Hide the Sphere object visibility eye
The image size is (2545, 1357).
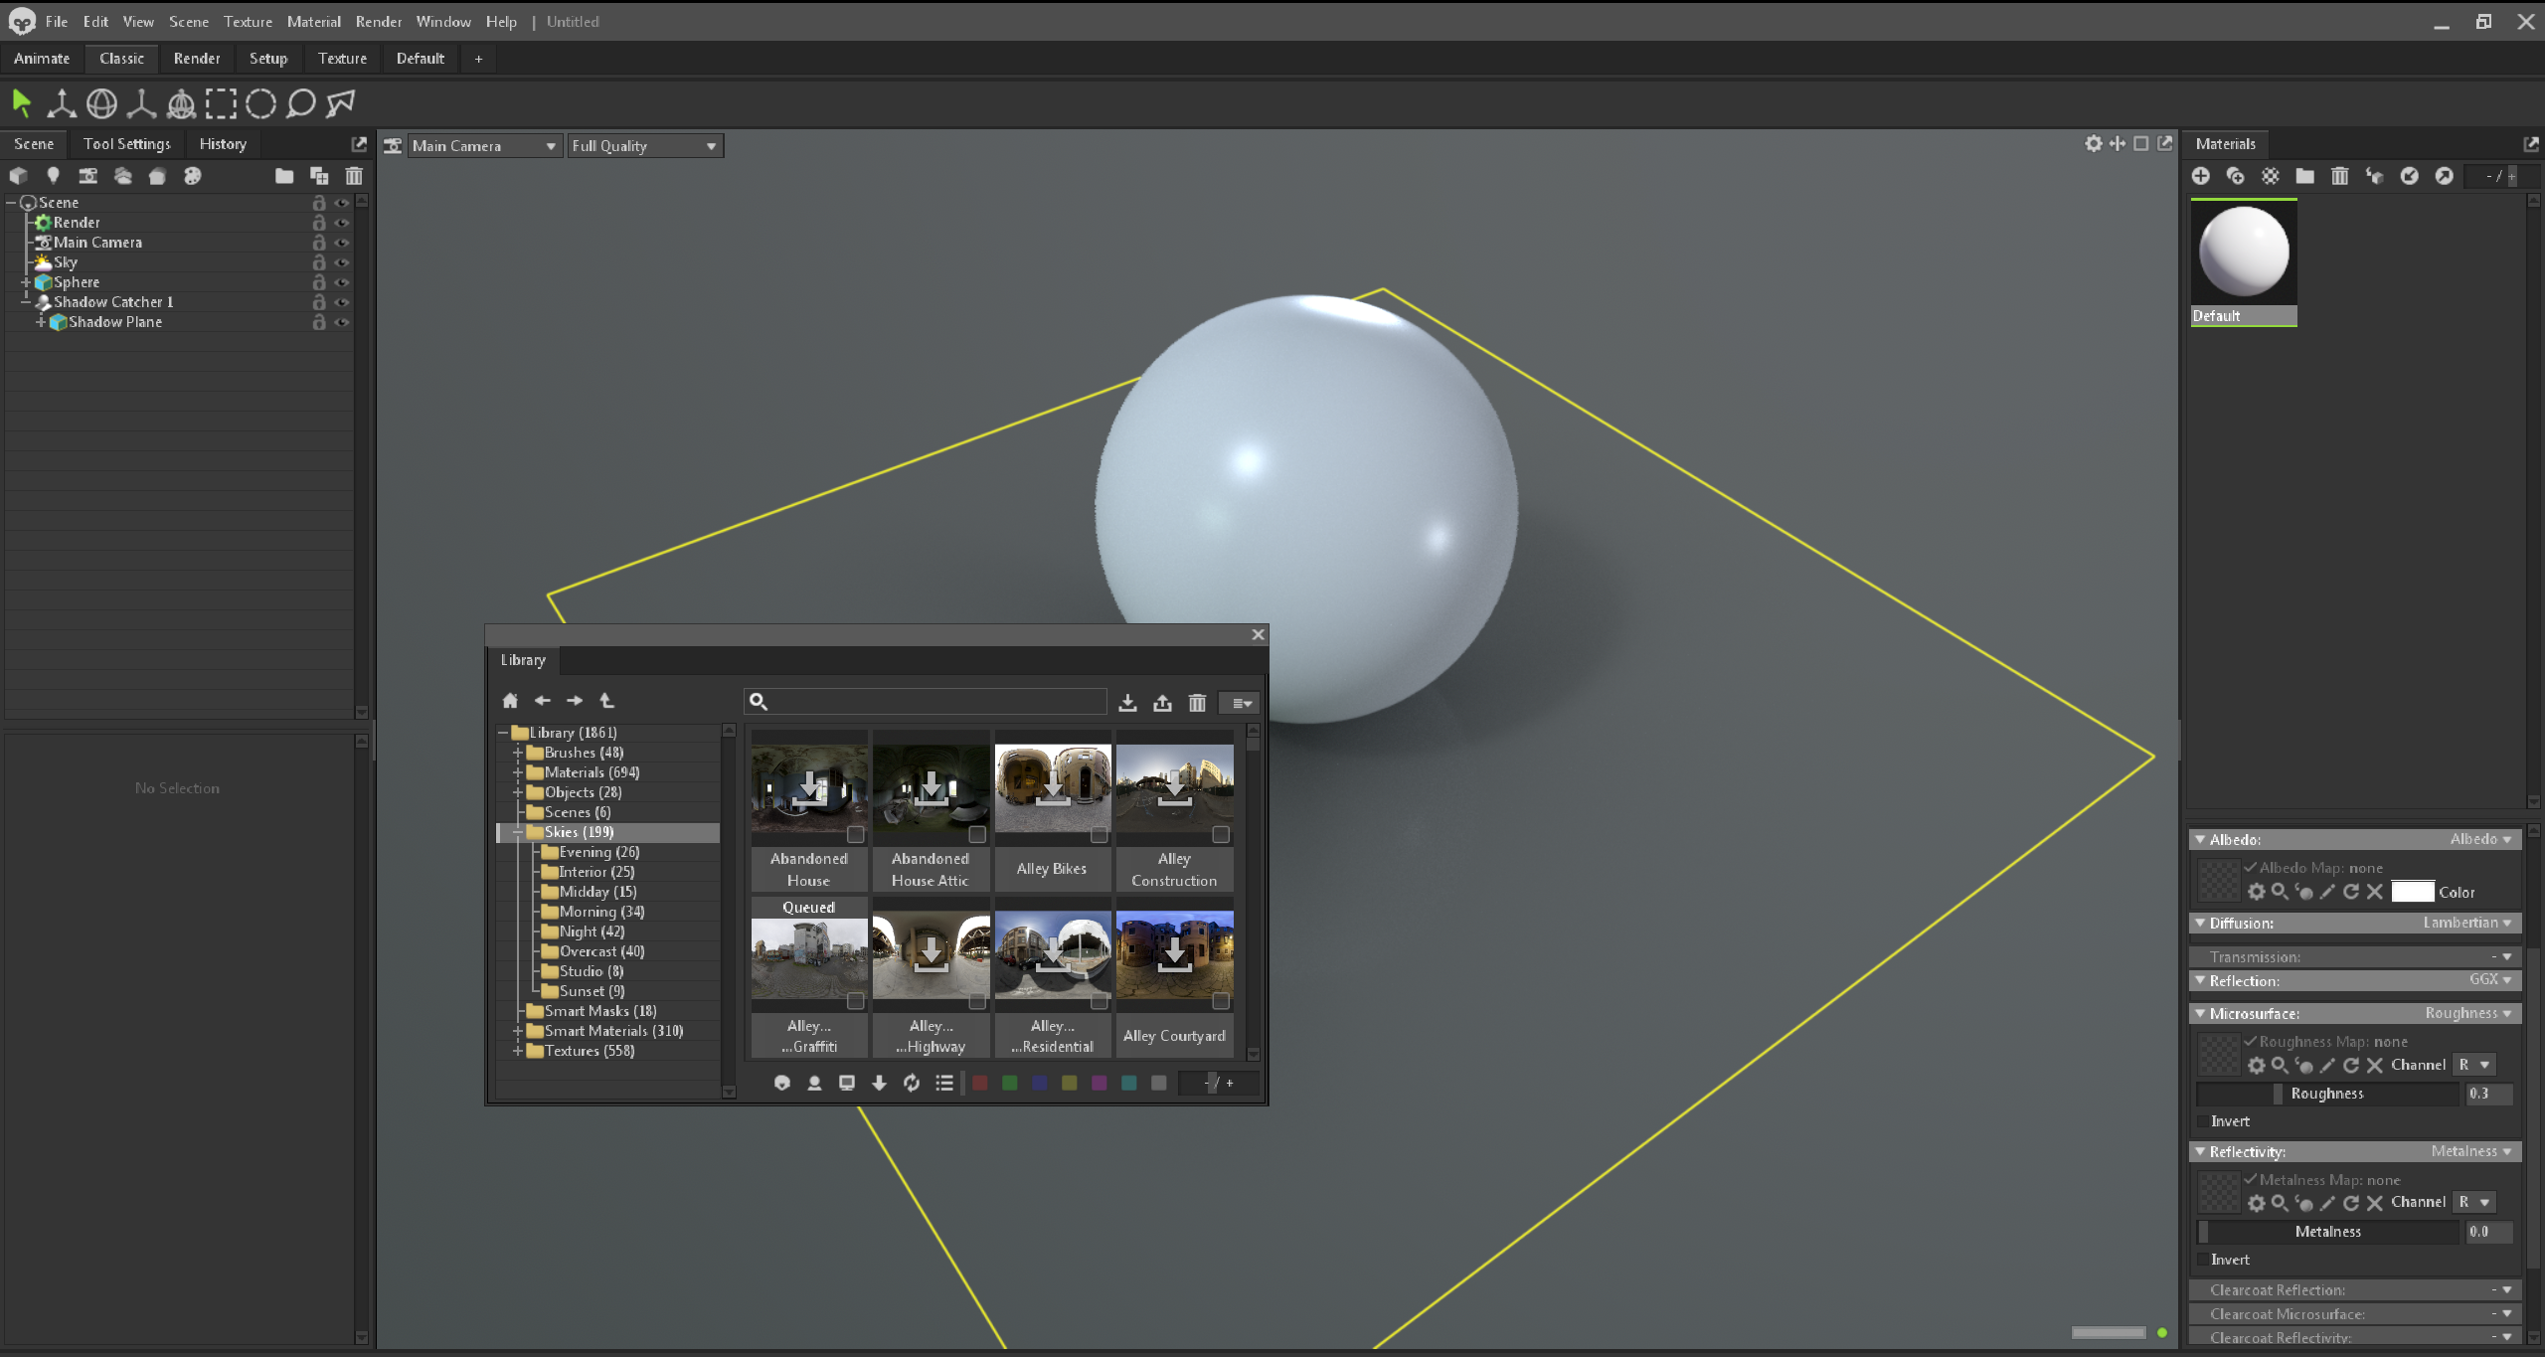tap(342, 282)
